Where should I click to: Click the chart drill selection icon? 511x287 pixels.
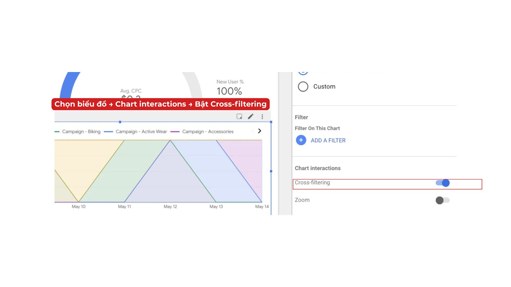pyautogui.click(x=239, y=116)
